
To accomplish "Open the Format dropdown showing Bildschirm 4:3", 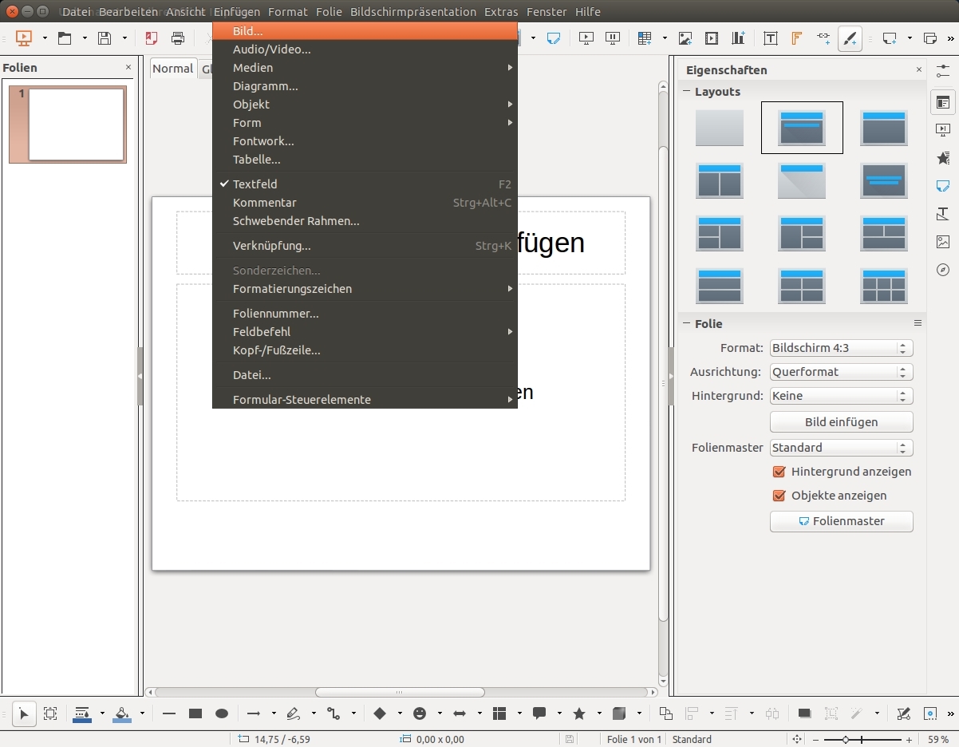I will click(841, 348).
